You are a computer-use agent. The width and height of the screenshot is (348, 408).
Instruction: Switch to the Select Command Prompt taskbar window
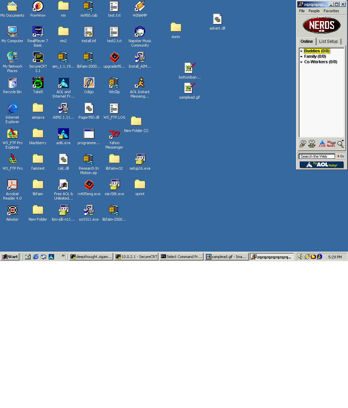pyautogui.click(x=181, y=257)
